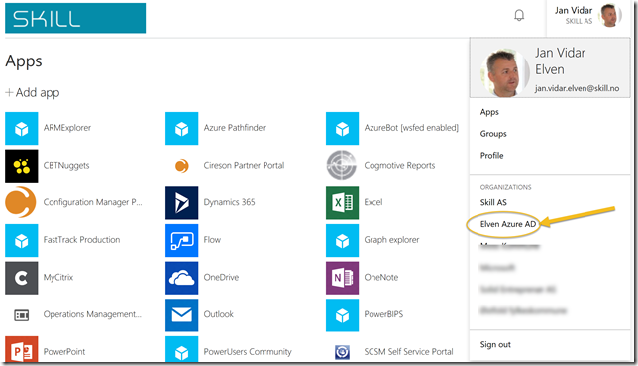This screenshot has width=638, height=366.
Task: Click the Apps page heading
Action: (24, 61)
